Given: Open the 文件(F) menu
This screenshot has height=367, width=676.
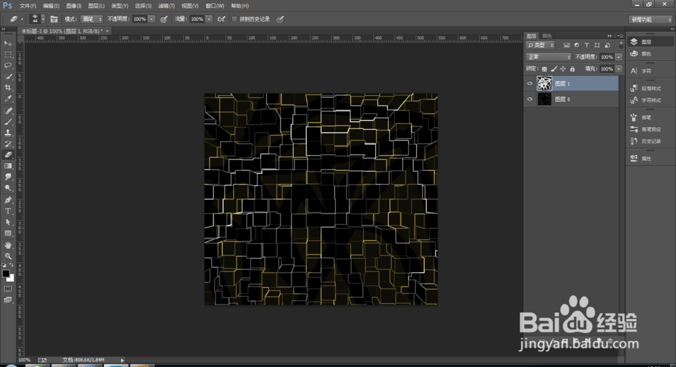Looking at the screenshot, I should [28, 6].
